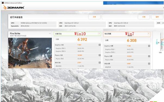Click the performance graph at the right edge
Viewport: 164px width, 102px height.
click(160, 43)
